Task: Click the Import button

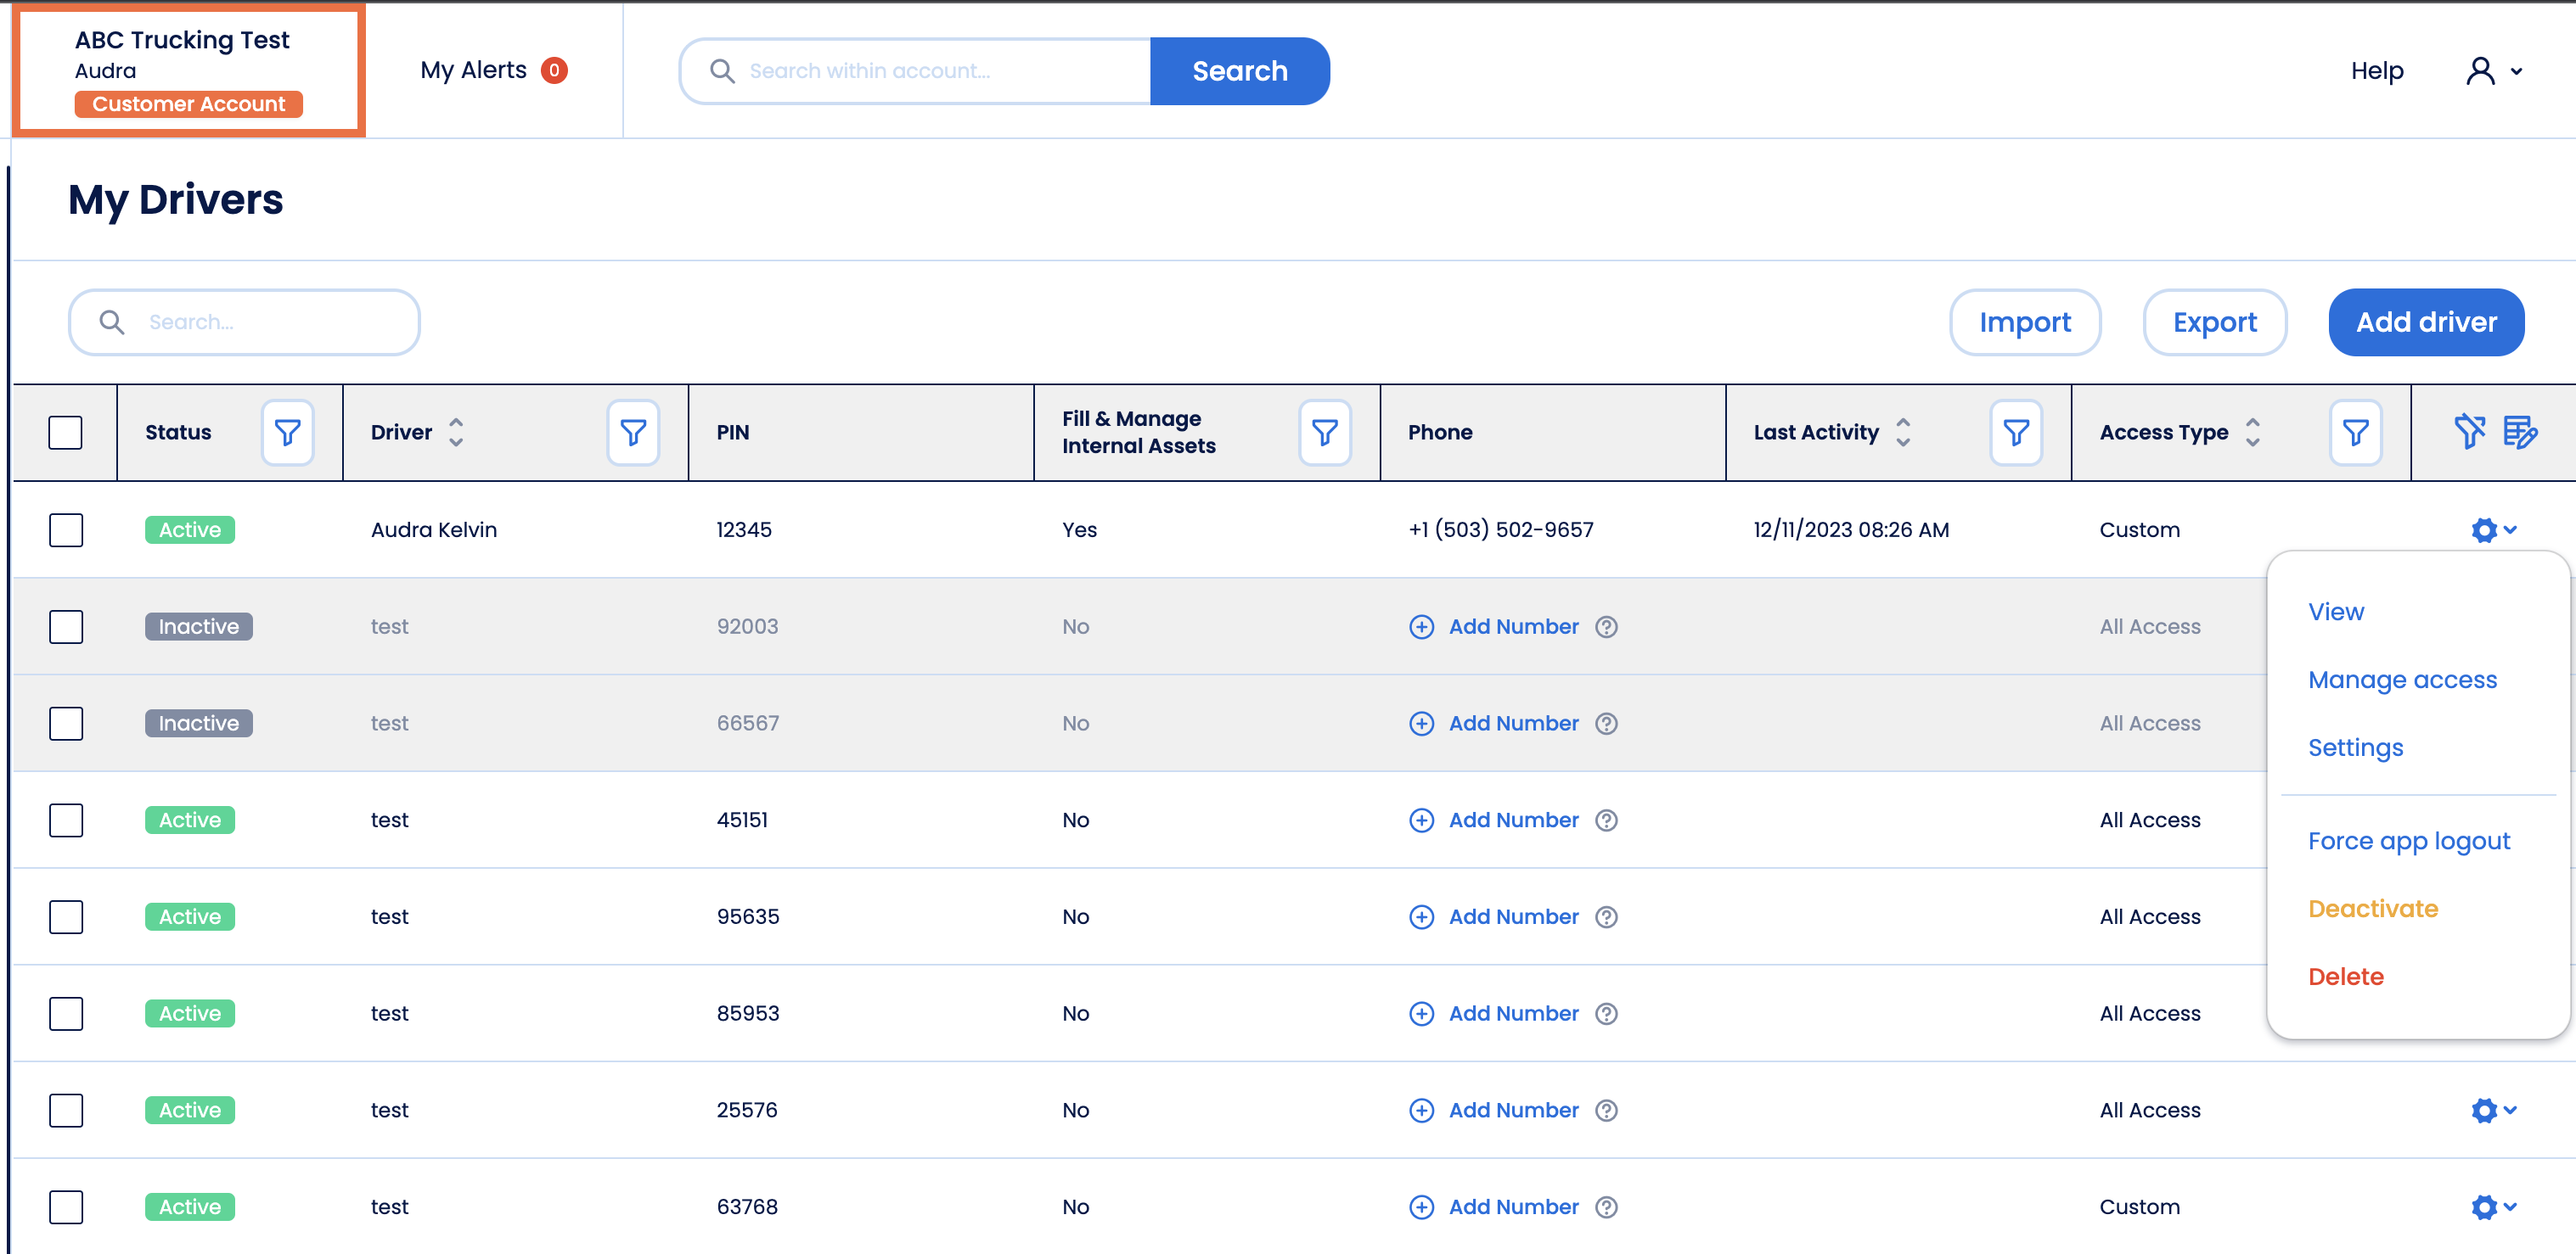Action: click(2024, 322)
